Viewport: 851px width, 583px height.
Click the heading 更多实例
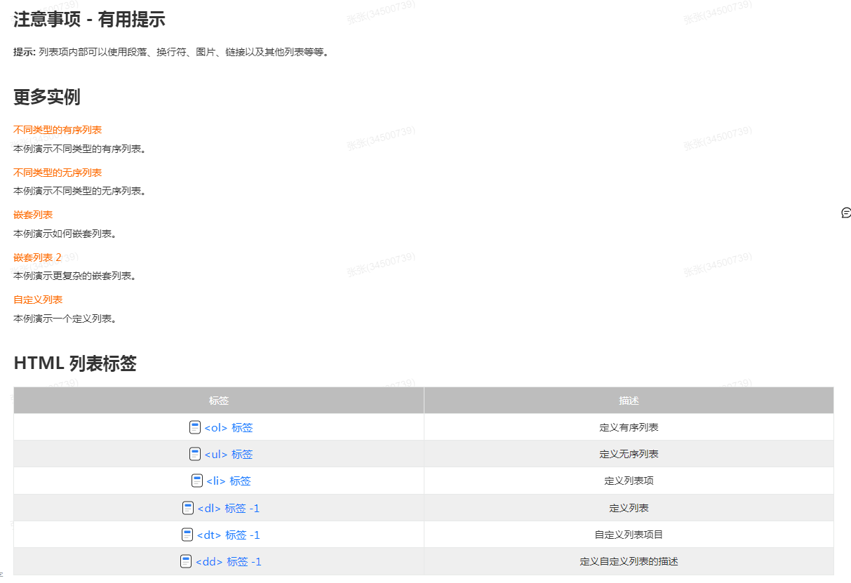(47, 97)
